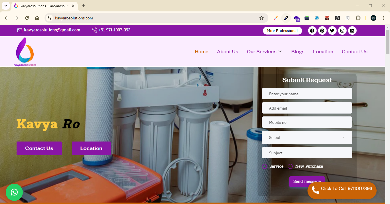390x204 pixels.
Task: Open the Chrome profile avatar
Action: click(x=373, y=18)
